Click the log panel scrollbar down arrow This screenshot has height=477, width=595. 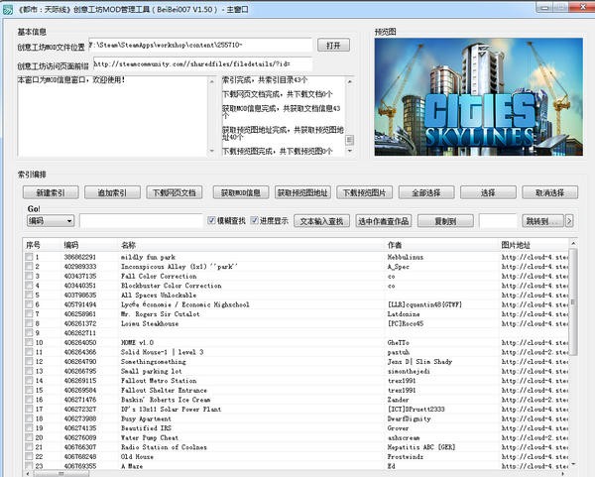point(349,151)
